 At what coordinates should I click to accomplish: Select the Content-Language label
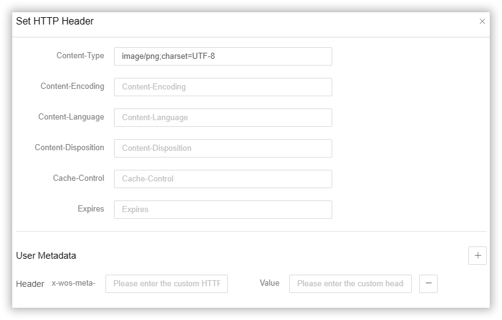pos(71,117)
